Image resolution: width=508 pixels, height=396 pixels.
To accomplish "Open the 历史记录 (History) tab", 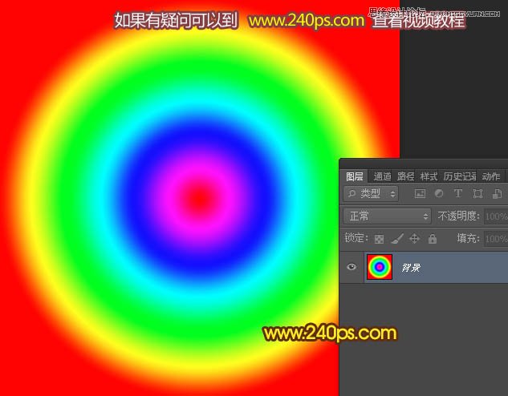I will click(459, 176).
